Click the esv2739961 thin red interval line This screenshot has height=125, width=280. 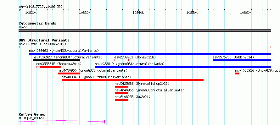pos(122,60)
